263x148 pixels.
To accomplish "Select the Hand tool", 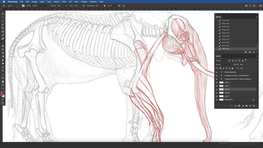I will [3, 82].
